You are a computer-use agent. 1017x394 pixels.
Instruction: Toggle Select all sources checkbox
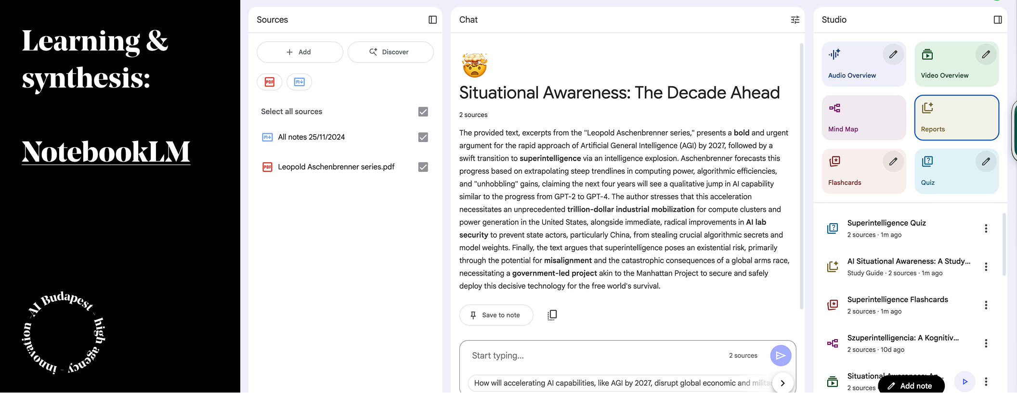point(423,112)
